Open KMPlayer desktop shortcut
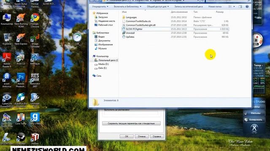 coord(35,59)
